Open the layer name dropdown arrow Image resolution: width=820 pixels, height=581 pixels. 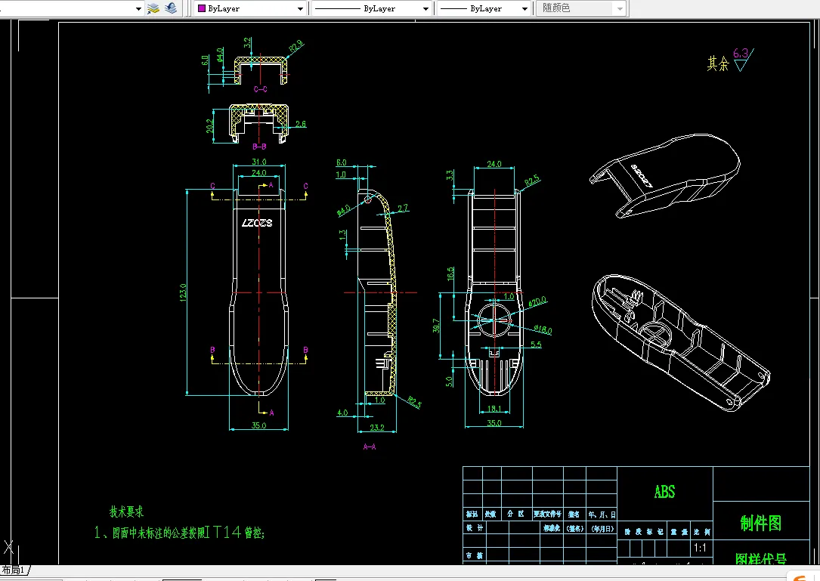pyautogui.click(x=138, y=8)
